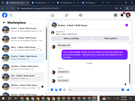The width and height of the screenshot is (135, 101).
Task: Go to the Home feed icon
Action: pos(52,15)
